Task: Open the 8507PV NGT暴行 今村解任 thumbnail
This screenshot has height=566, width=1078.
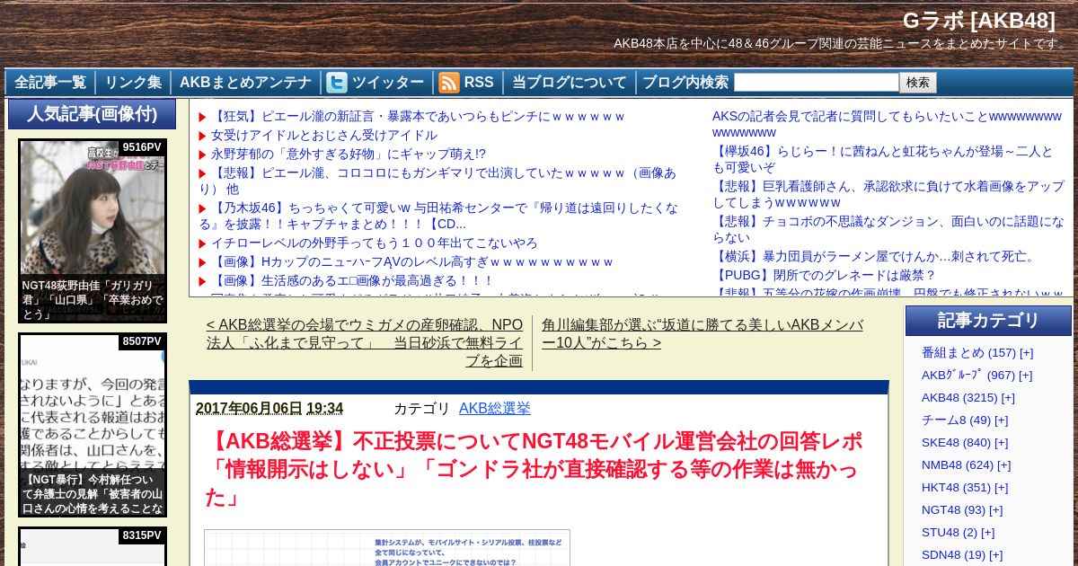Action: pos(93,425)
